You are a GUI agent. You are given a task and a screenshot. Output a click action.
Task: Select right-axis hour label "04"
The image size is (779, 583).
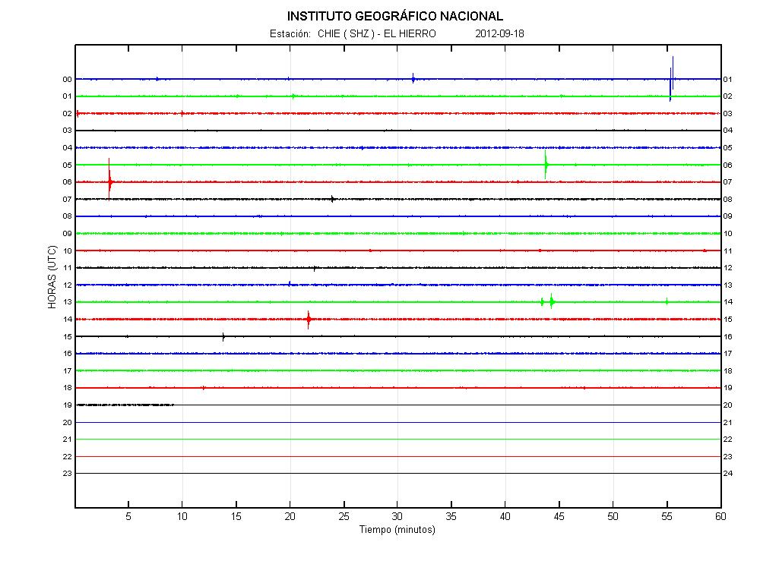(728, 131)
